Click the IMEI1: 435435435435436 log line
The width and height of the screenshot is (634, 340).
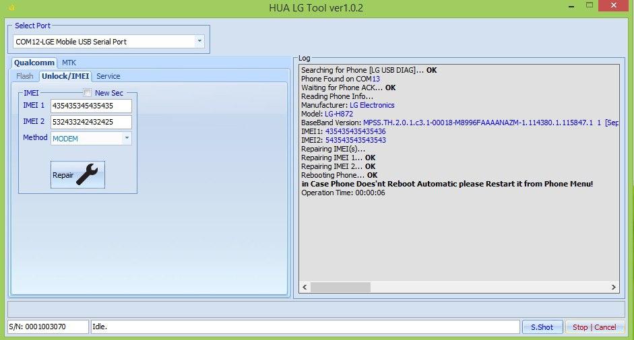344,131
